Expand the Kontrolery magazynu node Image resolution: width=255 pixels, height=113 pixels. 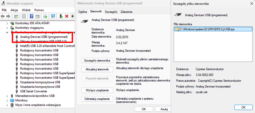pyautogui.click(x=7, y=28)
